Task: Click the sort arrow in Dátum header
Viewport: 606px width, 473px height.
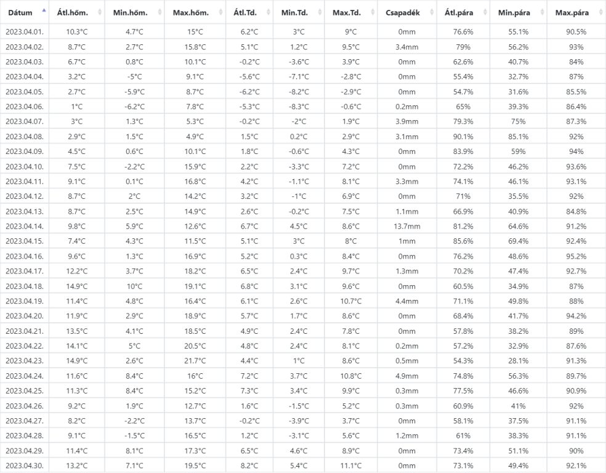Action: 44,11
